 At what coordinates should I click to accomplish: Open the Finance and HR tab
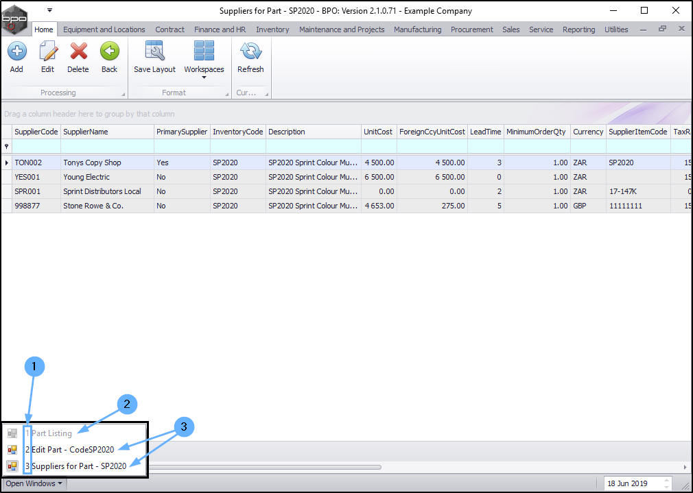coord(220,29)
